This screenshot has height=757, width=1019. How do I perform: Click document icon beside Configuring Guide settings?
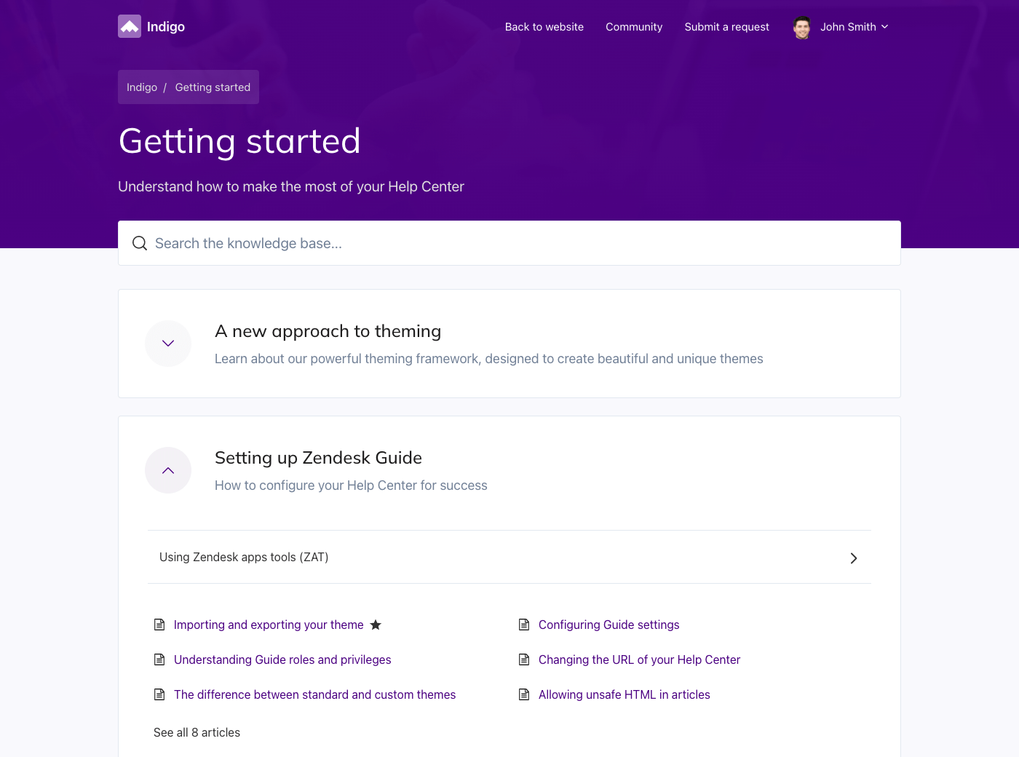pyautogui.click(x=524, y=625)
